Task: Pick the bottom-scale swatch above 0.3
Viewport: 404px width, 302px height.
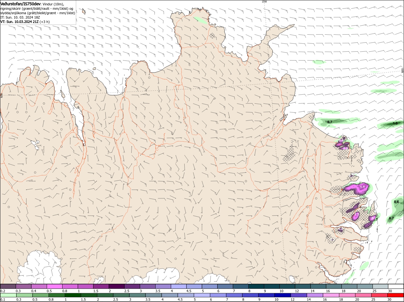Action: 25,295
